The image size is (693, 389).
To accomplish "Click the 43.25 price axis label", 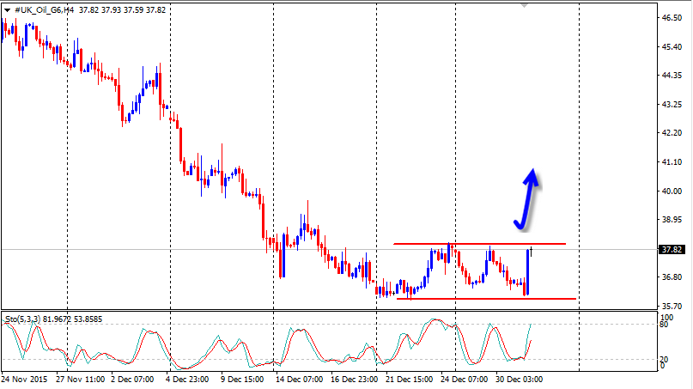I will 672,104.
